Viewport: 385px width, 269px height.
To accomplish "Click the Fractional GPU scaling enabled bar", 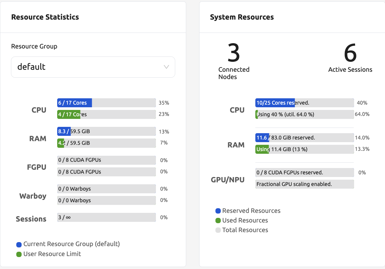I will tap(304, 184).
